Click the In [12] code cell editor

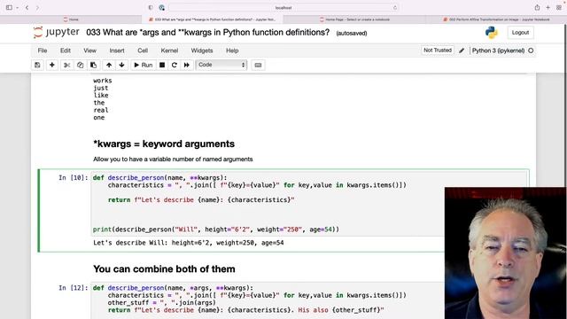(268, 300)
